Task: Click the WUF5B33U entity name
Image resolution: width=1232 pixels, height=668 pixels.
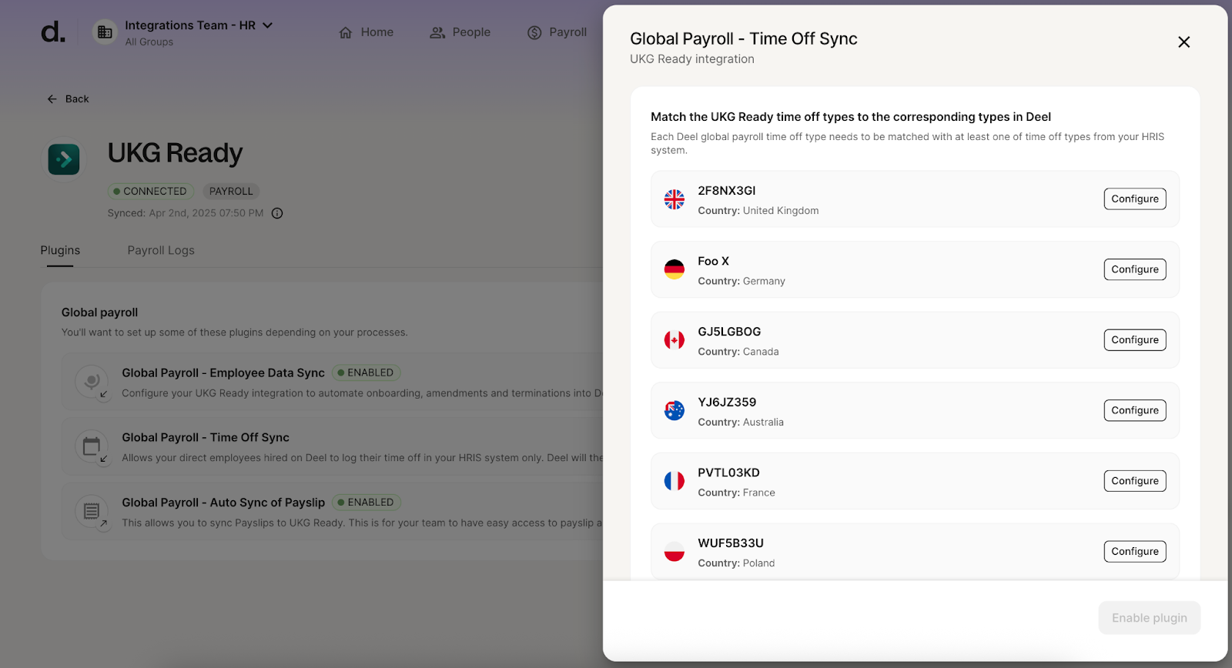Action: tap(731, 543)
